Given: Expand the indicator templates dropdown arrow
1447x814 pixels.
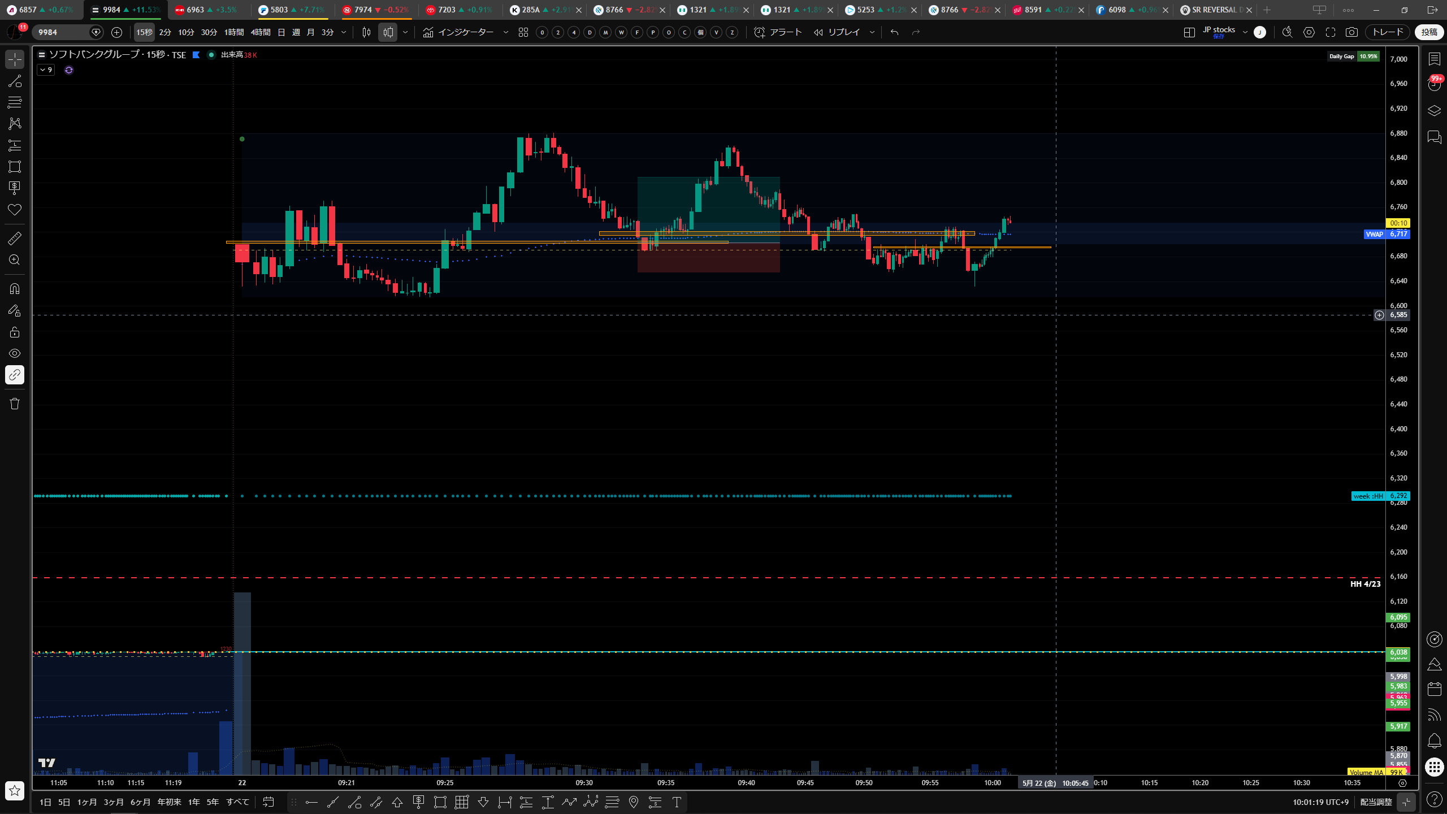Looking at the screenshot, I should (506, 32).
